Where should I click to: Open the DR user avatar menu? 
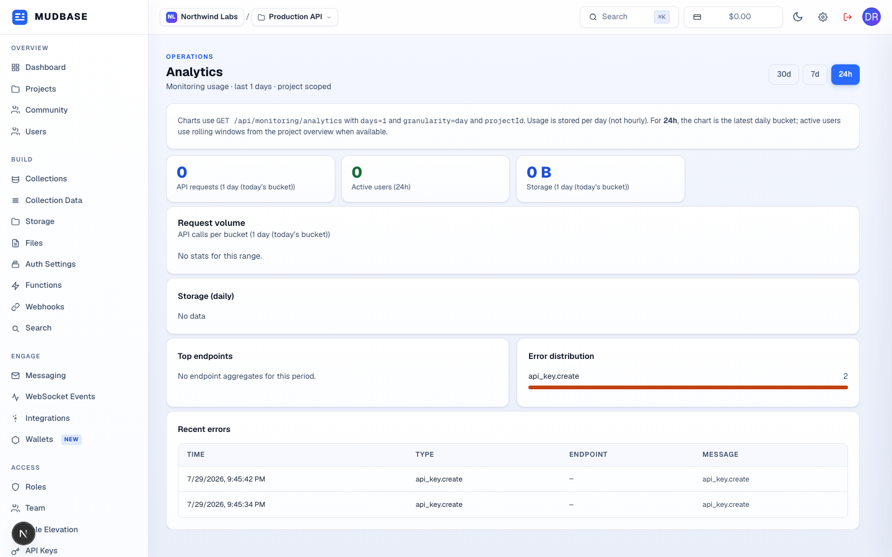pyautogui.click(x=872, y=17)
